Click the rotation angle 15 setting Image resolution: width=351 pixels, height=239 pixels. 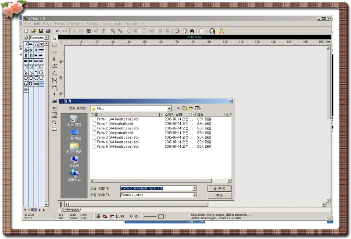click(134, 216)
